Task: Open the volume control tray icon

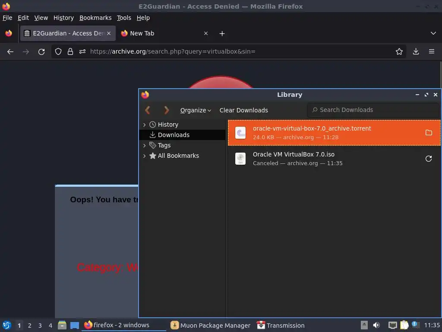Action: [x=376, y=325]
